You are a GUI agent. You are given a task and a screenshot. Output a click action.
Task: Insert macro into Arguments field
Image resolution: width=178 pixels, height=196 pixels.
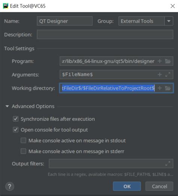[160, 75]
